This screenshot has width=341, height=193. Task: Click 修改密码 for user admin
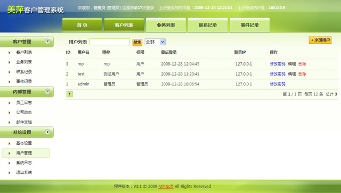[x=278, y=84]
